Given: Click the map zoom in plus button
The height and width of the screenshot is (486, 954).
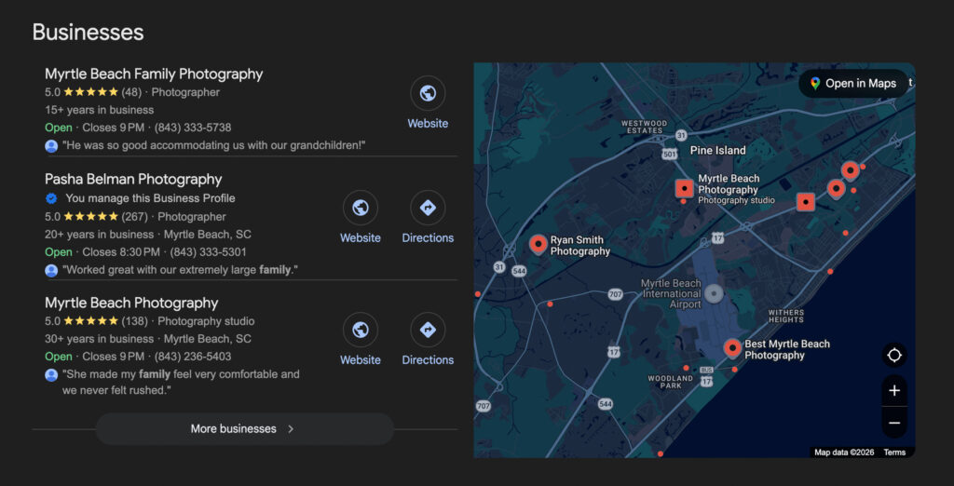Looking at the screenshot, I should [894, 391].
